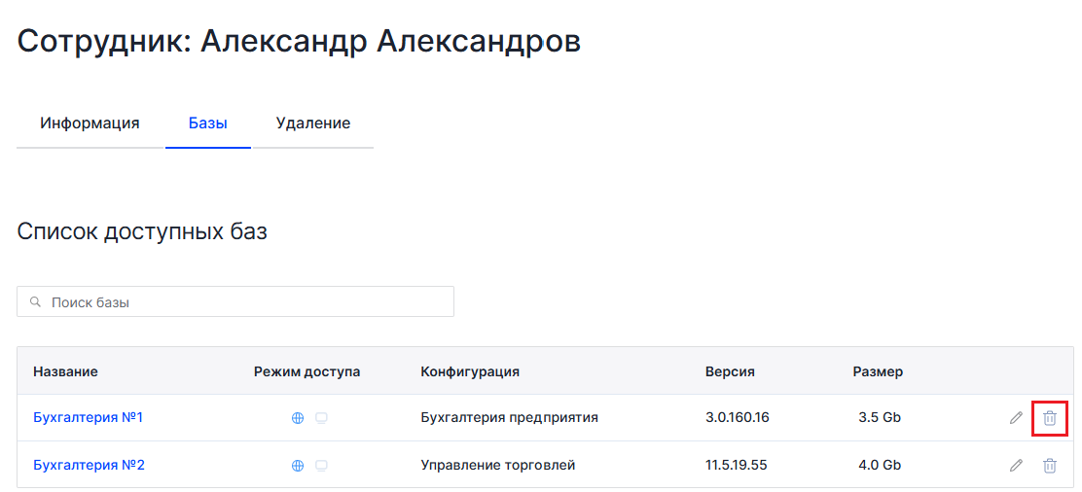Switch to the Информация tab

[90, 123]
